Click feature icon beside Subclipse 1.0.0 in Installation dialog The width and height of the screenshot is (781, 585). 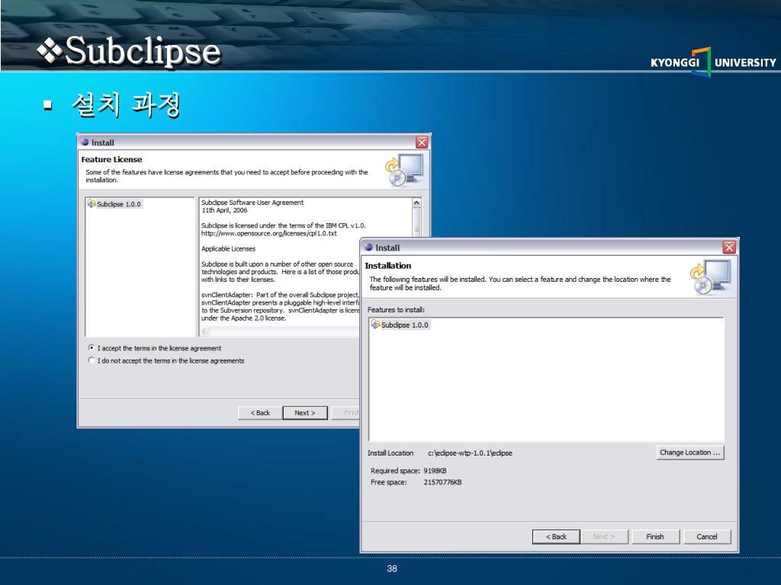coord(375,324)
